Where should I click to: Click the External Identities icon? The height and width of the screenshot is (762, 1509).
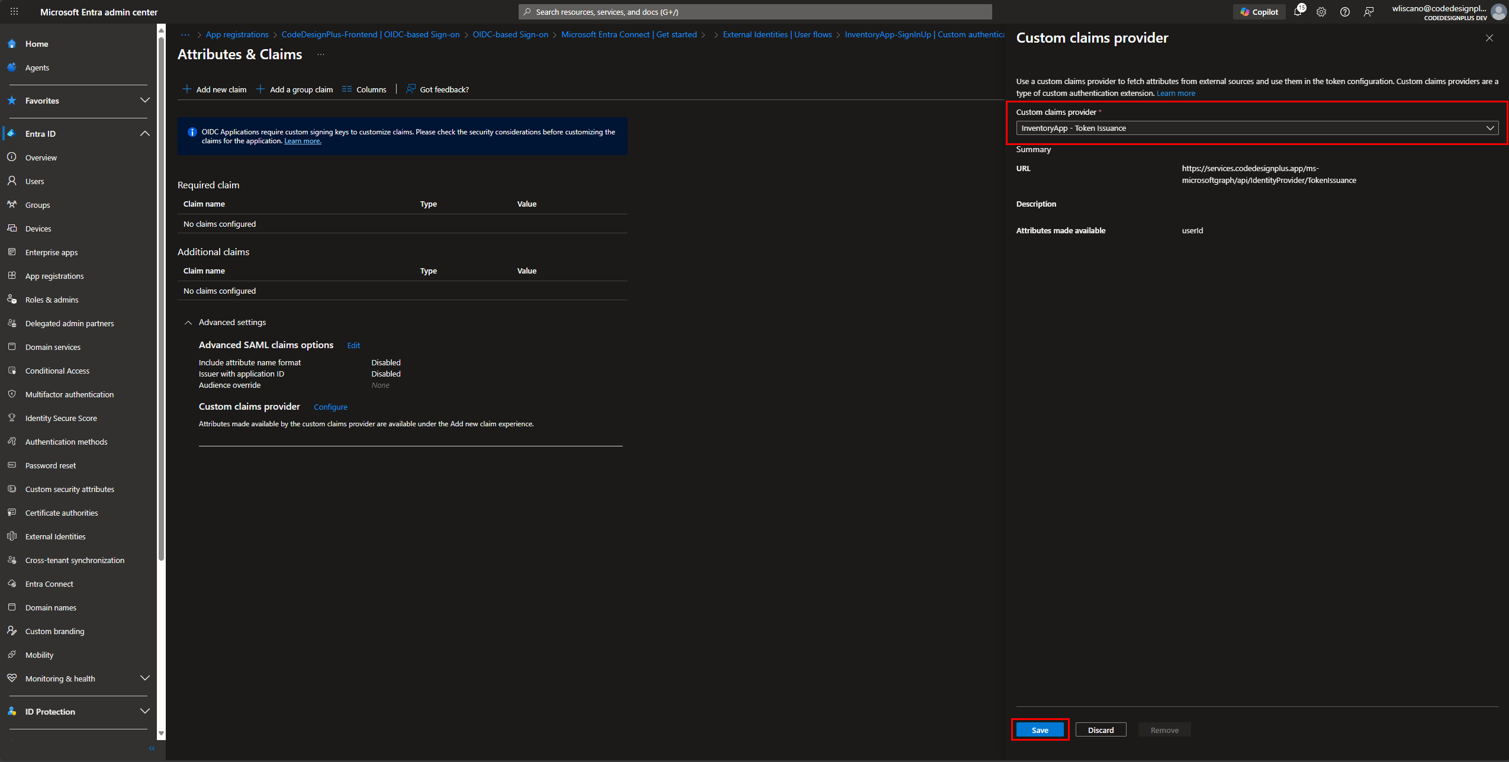coord(12,536)
